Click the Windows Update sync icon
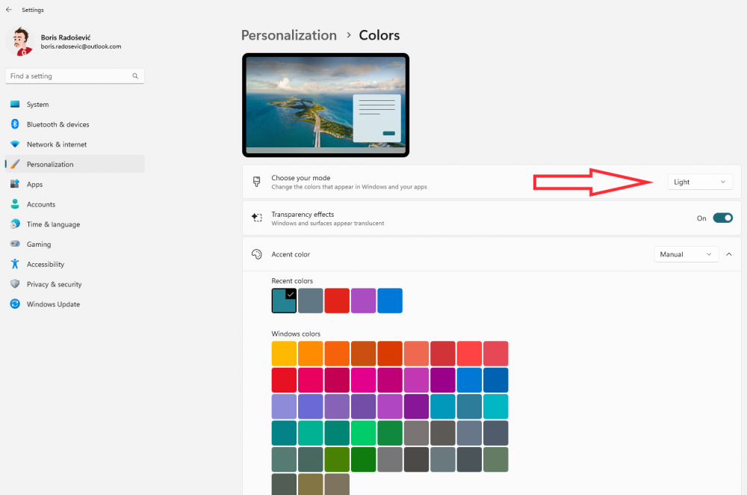 [x=15, y=304]
